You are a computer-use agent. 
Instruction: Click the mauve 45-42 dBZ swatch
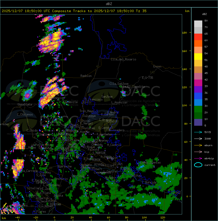coord(198,76)
